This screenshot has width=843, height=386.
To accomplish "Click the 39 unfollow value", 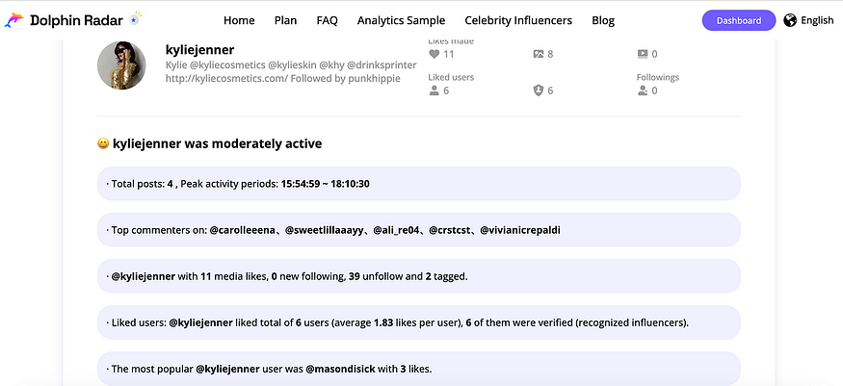I will point(355,276).
